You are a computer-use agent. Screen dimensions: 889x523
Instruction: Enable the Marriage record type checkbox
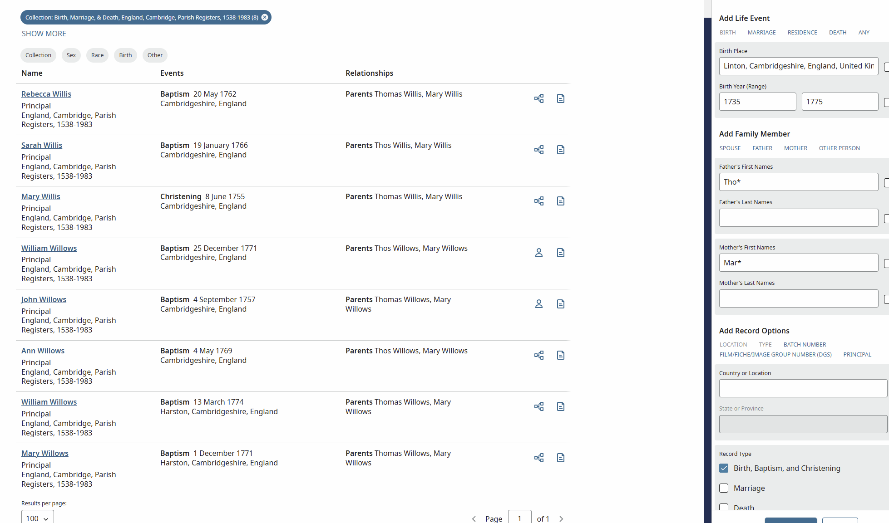[724, 488]
